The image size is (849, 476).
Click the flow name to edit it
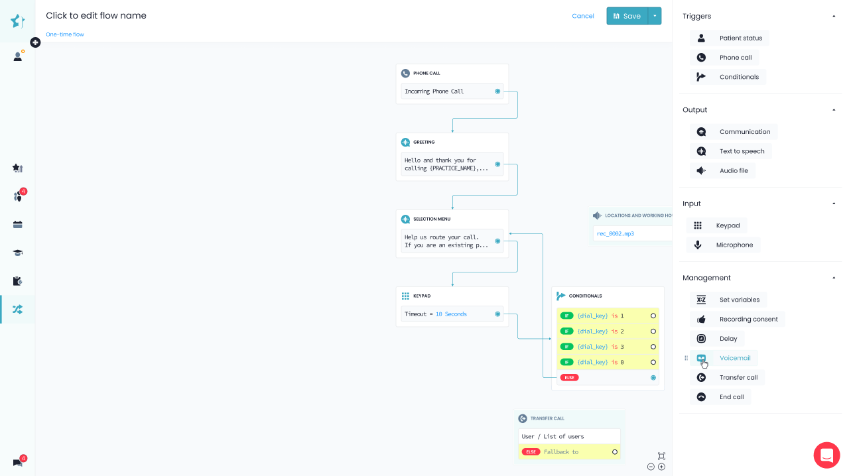coord(96,16)
